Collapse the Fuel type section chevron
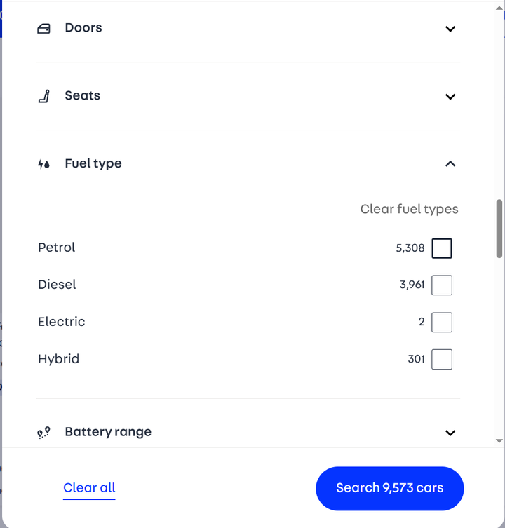This screenshot has height=528, width=505. [450, 164]
